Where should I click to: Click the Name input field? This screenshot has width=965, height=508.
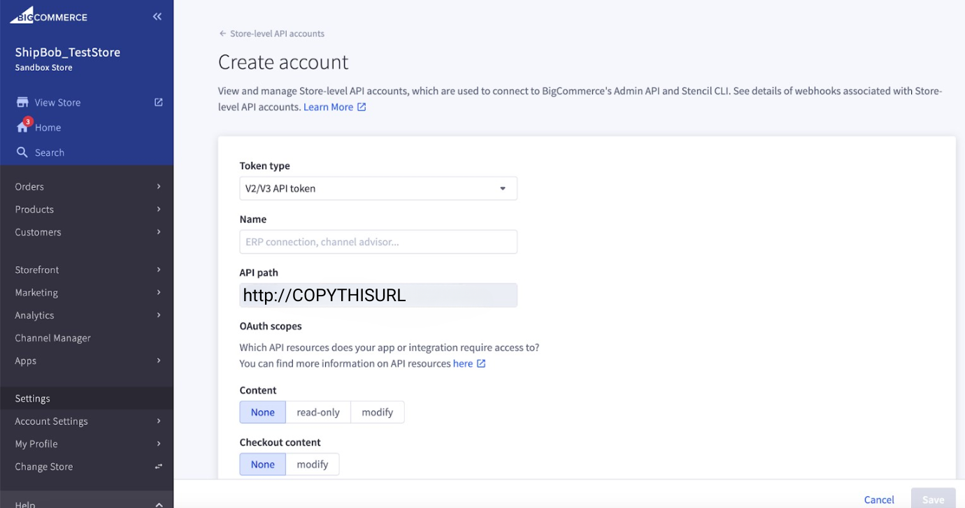pyautogui.click(x=378, y=241)
